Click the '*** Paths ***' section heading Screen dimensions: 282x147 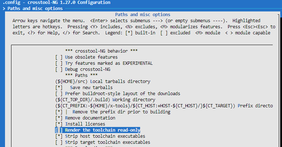tap(81, 75)
